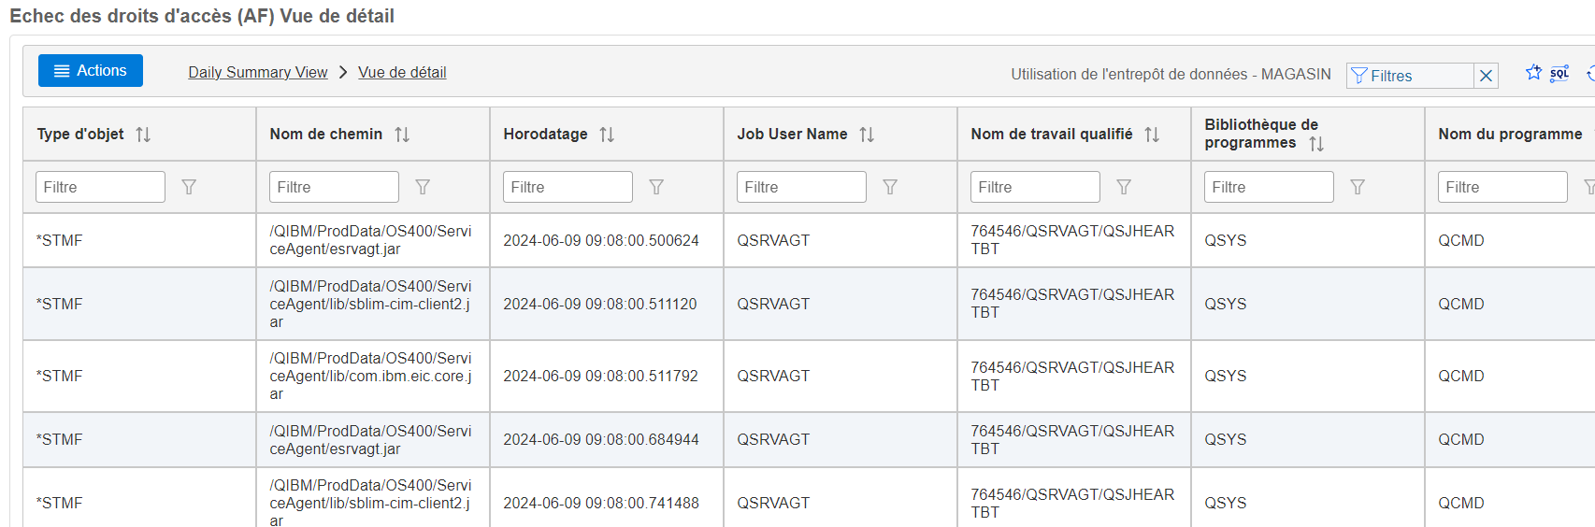This screenshot has width=1595, height=527.
Task: Open filter funnel for Nom de chemin
Action: (x=423, y=187)
